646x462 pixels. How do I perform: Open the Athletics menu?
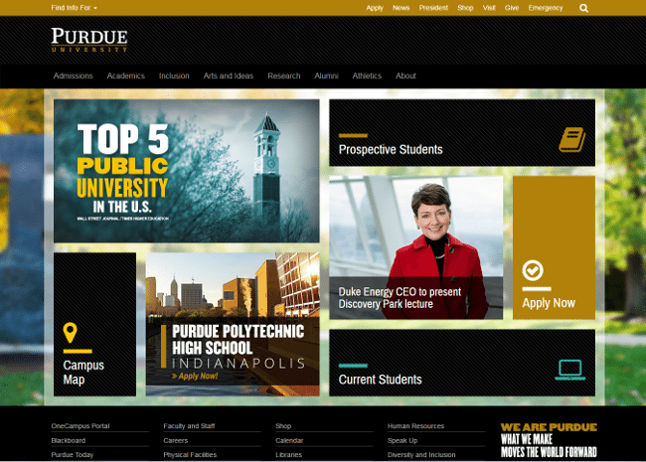367,76
